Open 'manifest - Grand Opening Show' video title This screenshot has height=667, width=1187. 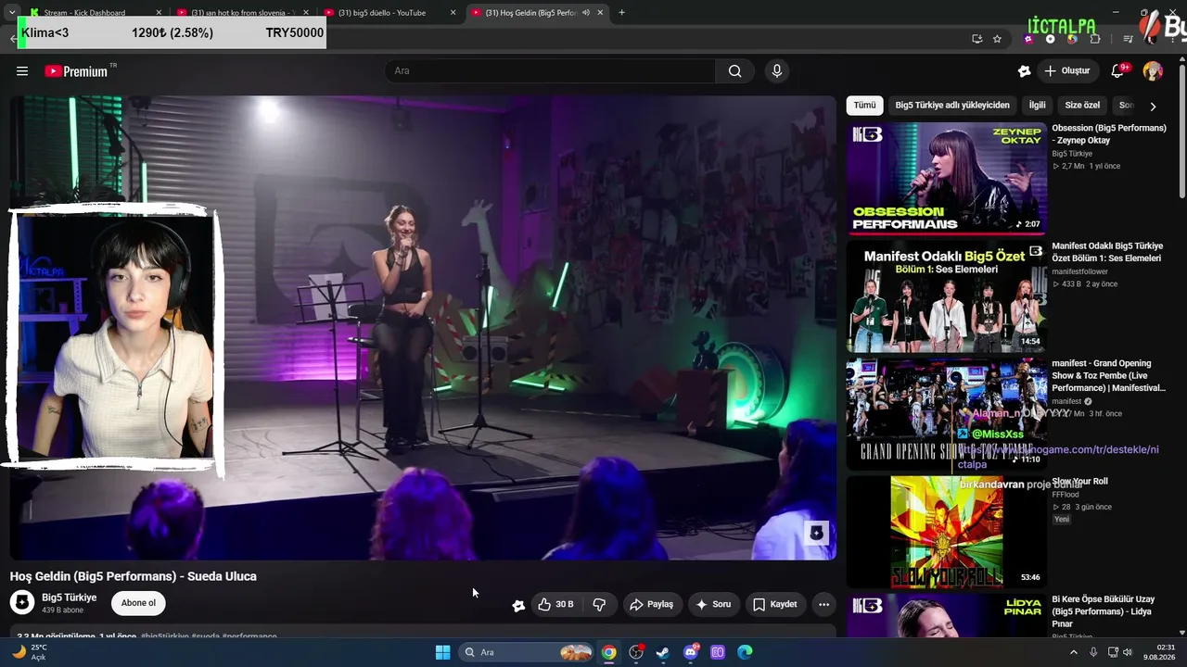tap(1108, 375)
